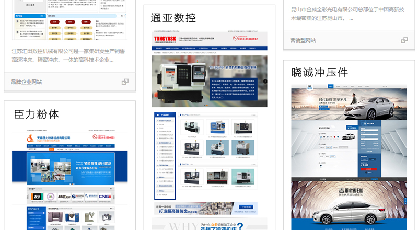Click the popup icon beside 营销型网站
The width and height of the screenshot is (418, 230).
(404, 40)
